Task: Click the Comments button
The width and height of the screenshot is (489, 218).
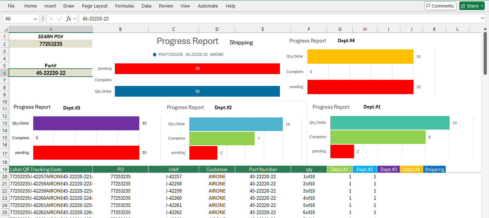Action: coord(440,6)
